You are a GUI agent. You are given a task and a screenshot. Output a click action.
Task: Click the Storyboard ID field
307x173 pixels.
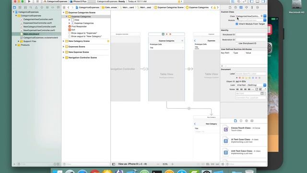pos(251,35)
